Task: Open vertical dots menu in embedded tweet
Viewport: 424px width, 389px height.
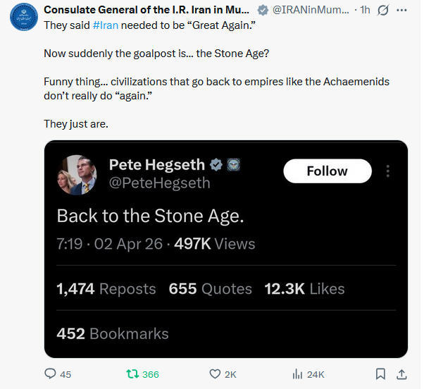Action: [x=387, y=171]
